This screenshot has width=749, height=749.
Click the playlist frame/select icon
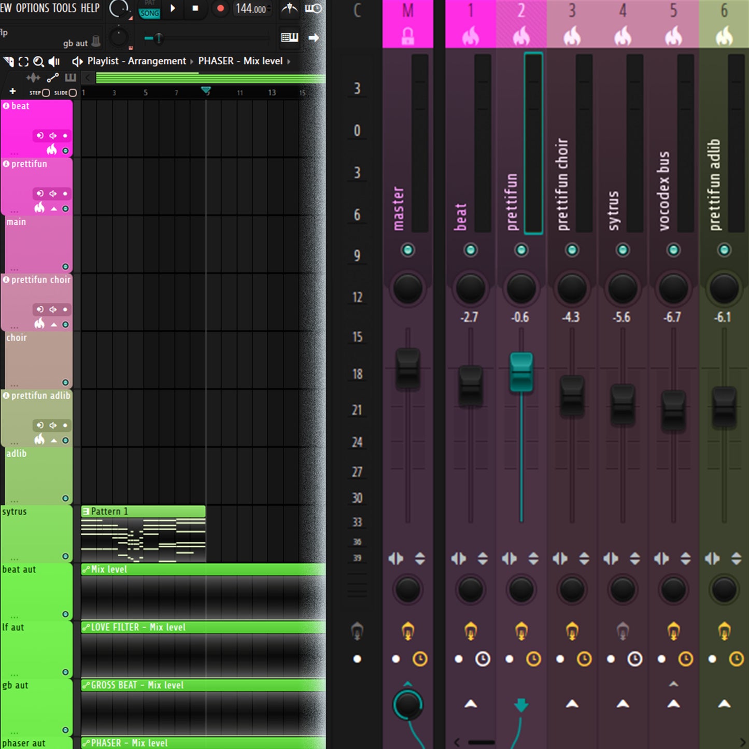pyautogui.click(x=23, y=62)
